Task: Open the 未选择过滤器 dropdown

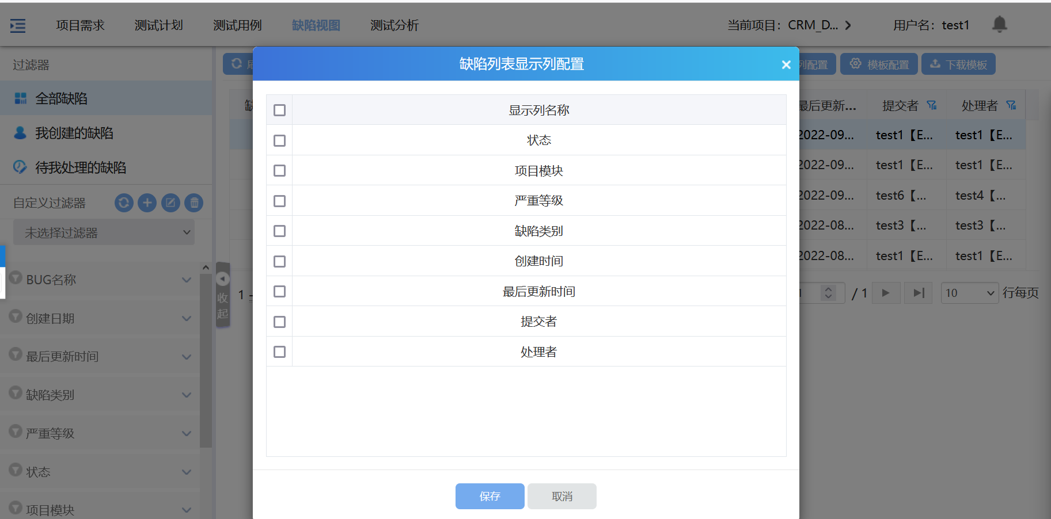Action: pyautogui.click(x=104, y=232)
